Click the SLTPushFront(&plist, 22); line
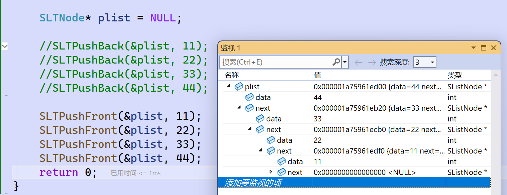This screenshot has height=195, width=507. point(120,130)
